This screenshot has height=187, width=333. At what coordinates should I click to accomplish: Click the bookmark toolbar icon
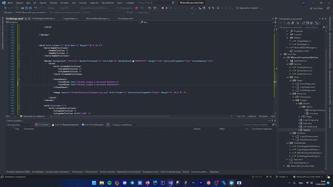218,8
